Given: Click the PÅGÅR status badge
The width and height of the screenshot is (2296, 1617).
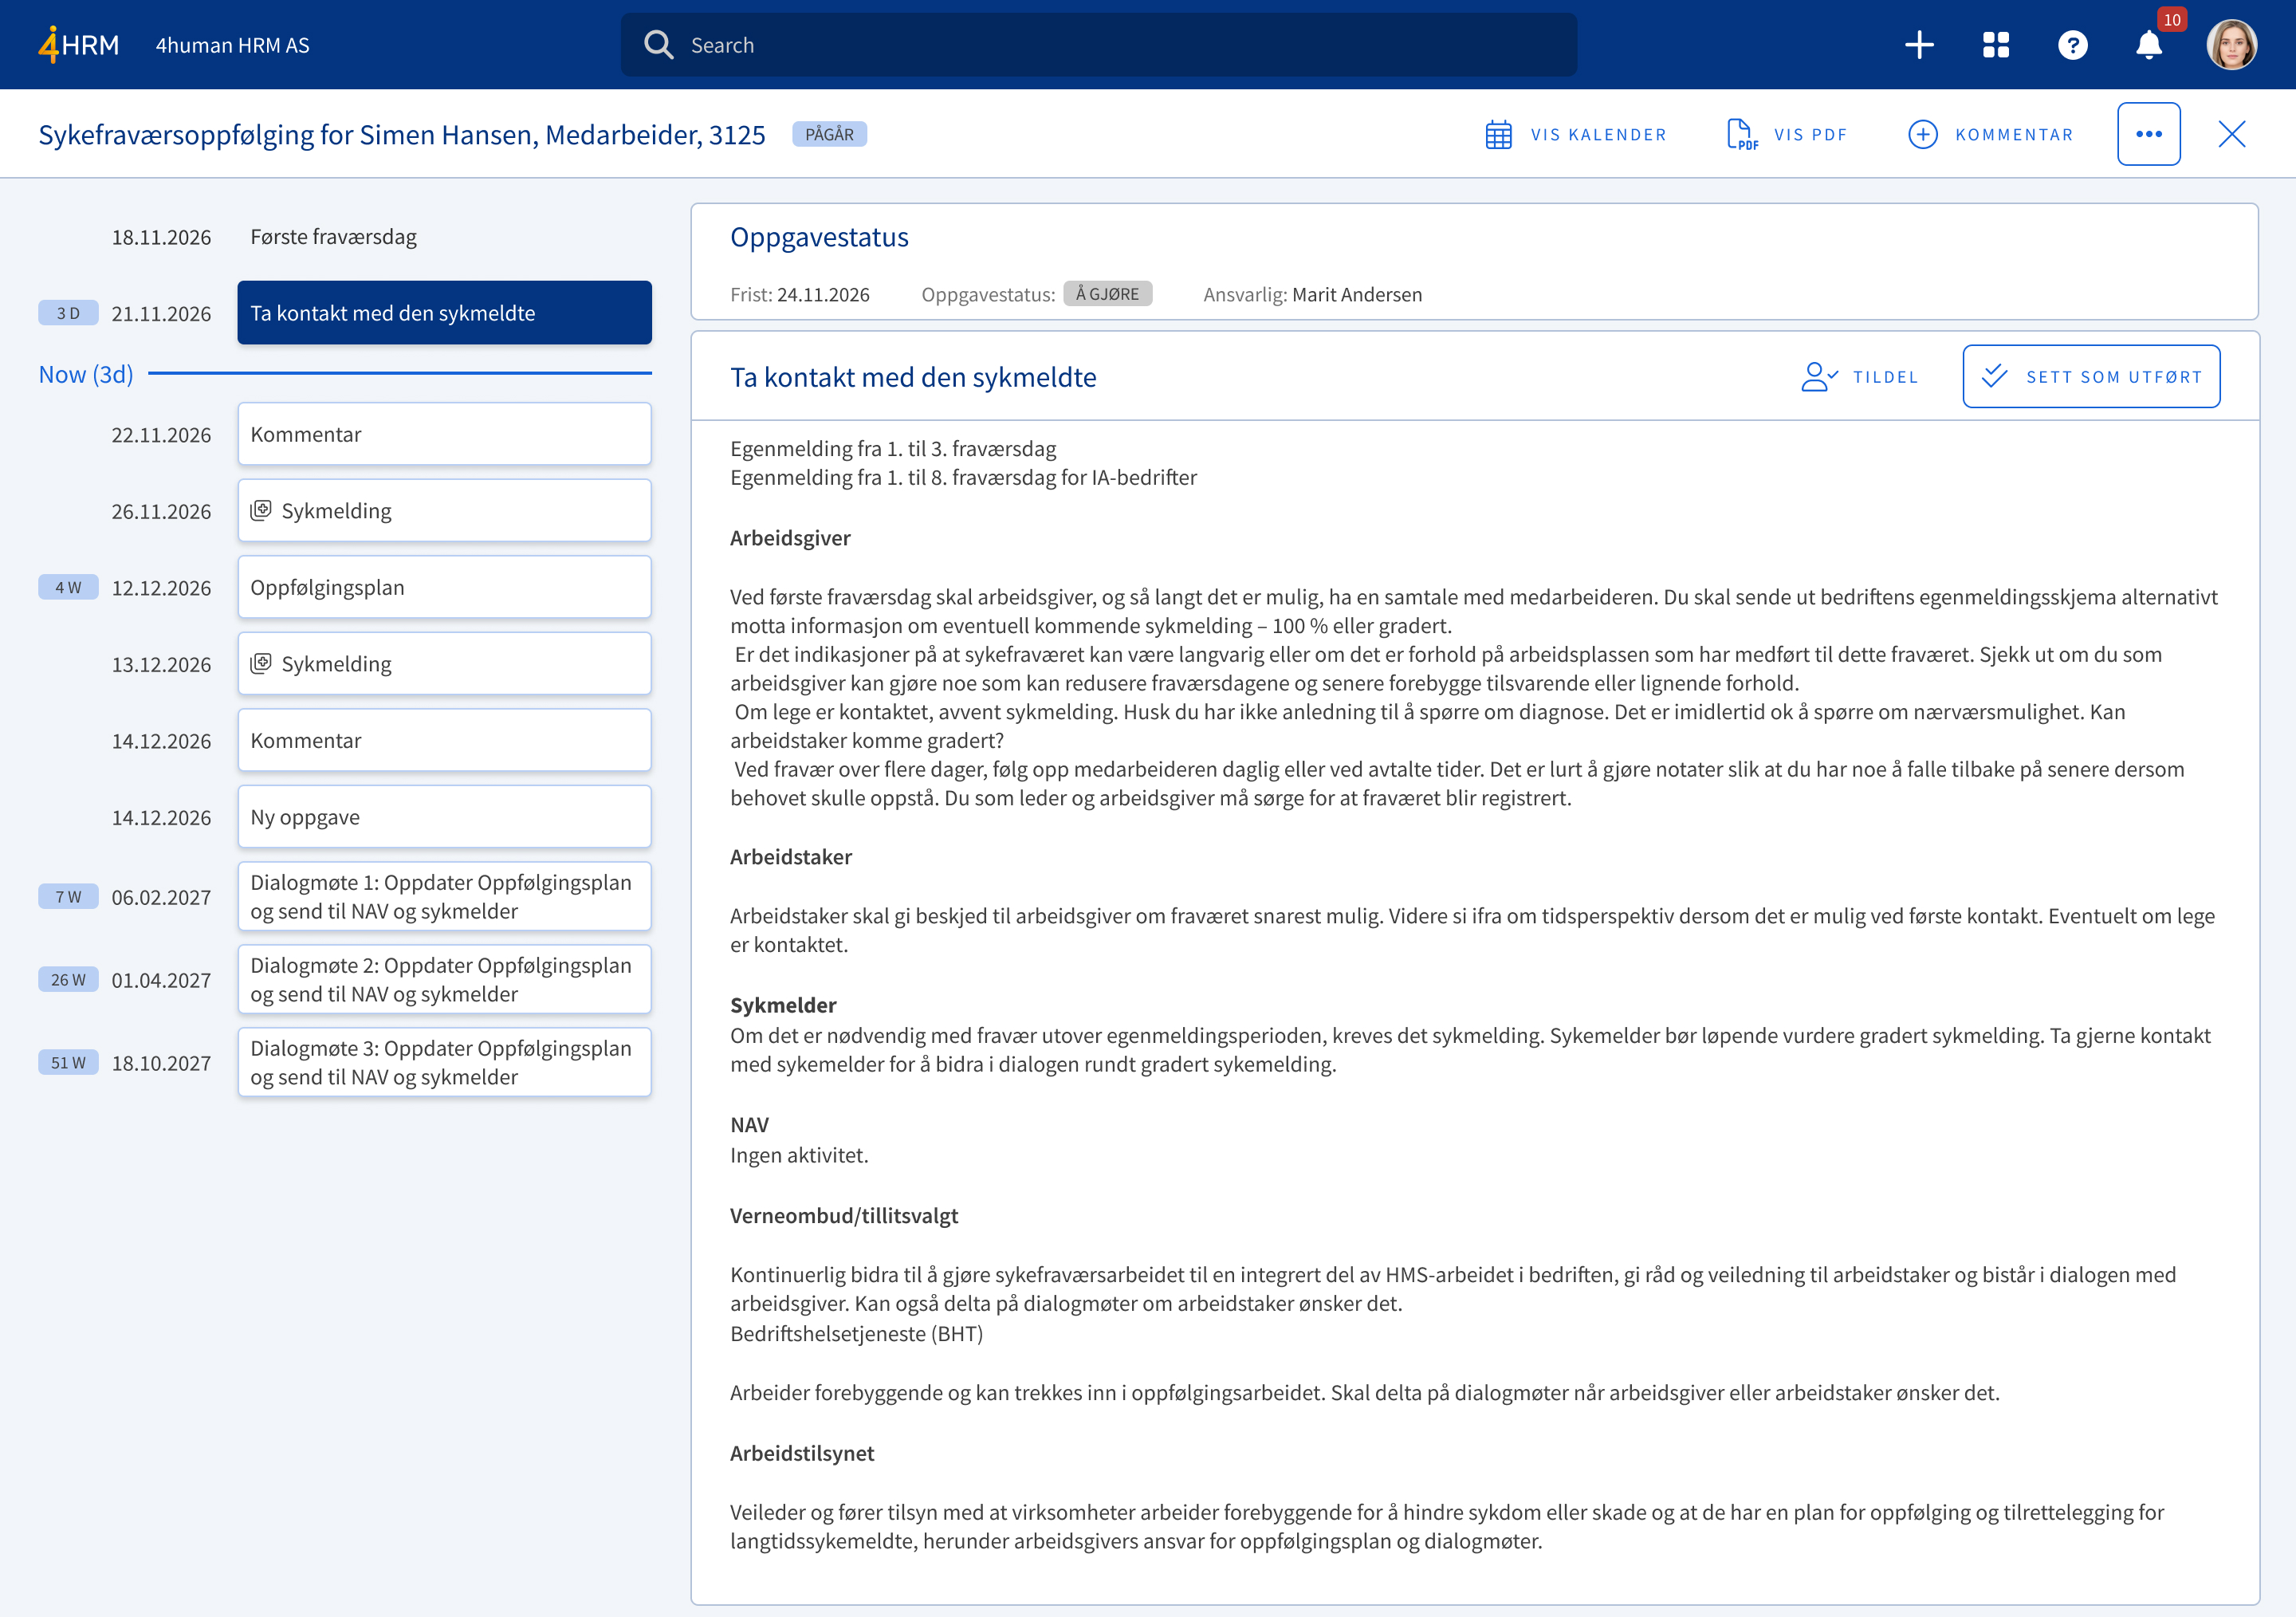Looking at the screenshot, I should pyautogui.click(x=829, y=134).
